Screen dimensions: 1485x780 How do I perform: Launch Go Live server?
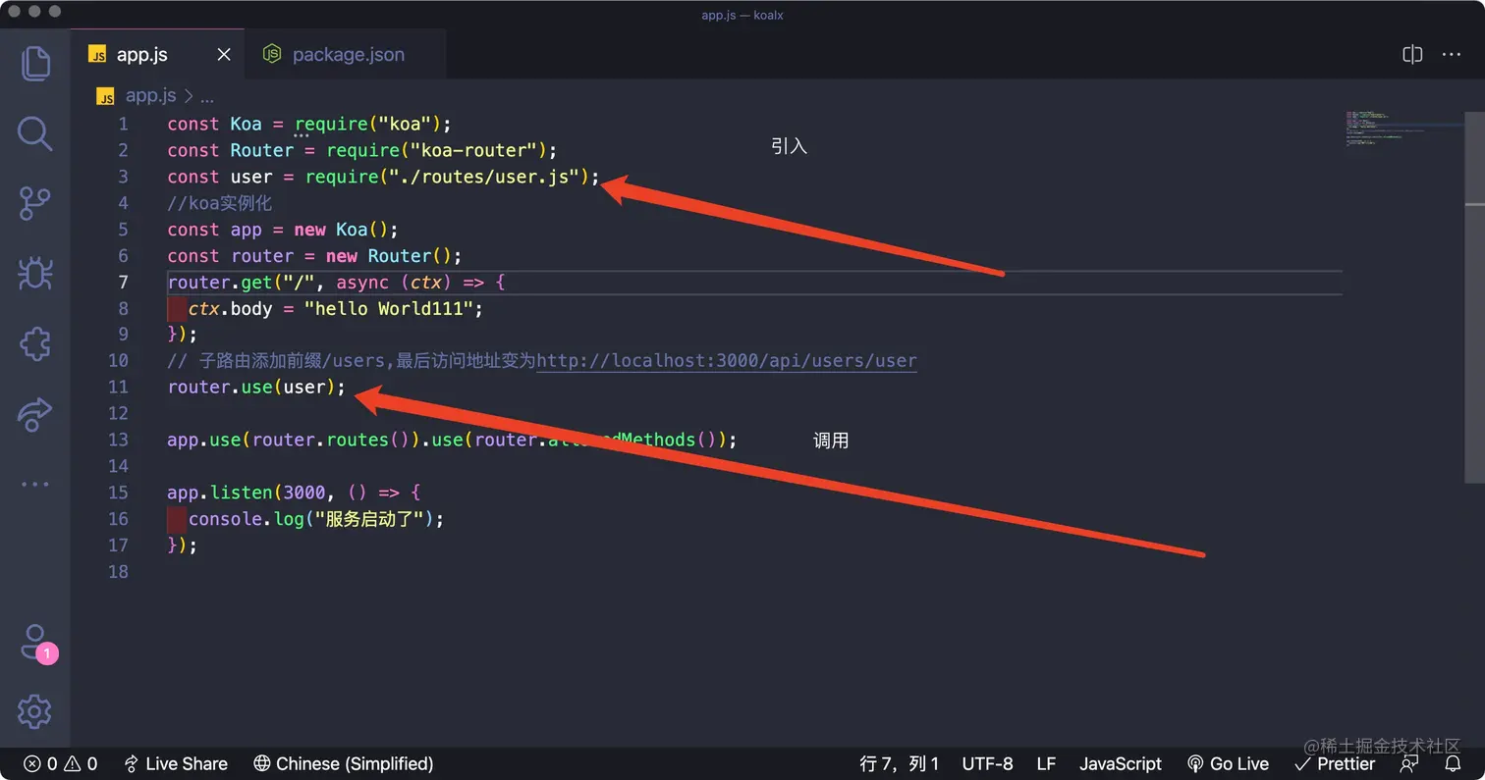click(x=1228, y=763)
